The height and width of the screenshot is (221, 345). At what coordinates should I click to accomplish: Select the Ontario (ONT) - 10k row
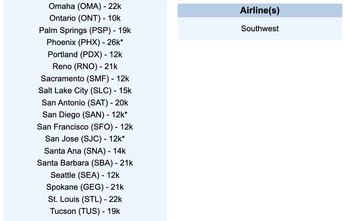point(85,18)
